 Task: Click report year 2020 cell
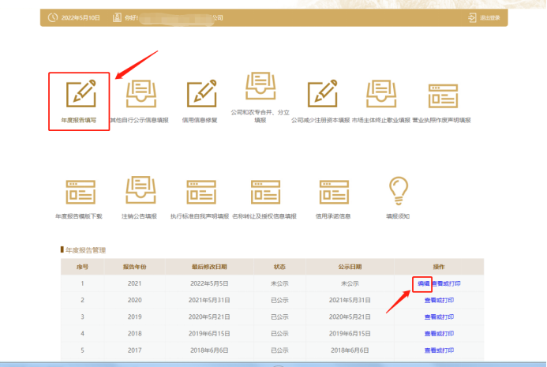(135, 301)
